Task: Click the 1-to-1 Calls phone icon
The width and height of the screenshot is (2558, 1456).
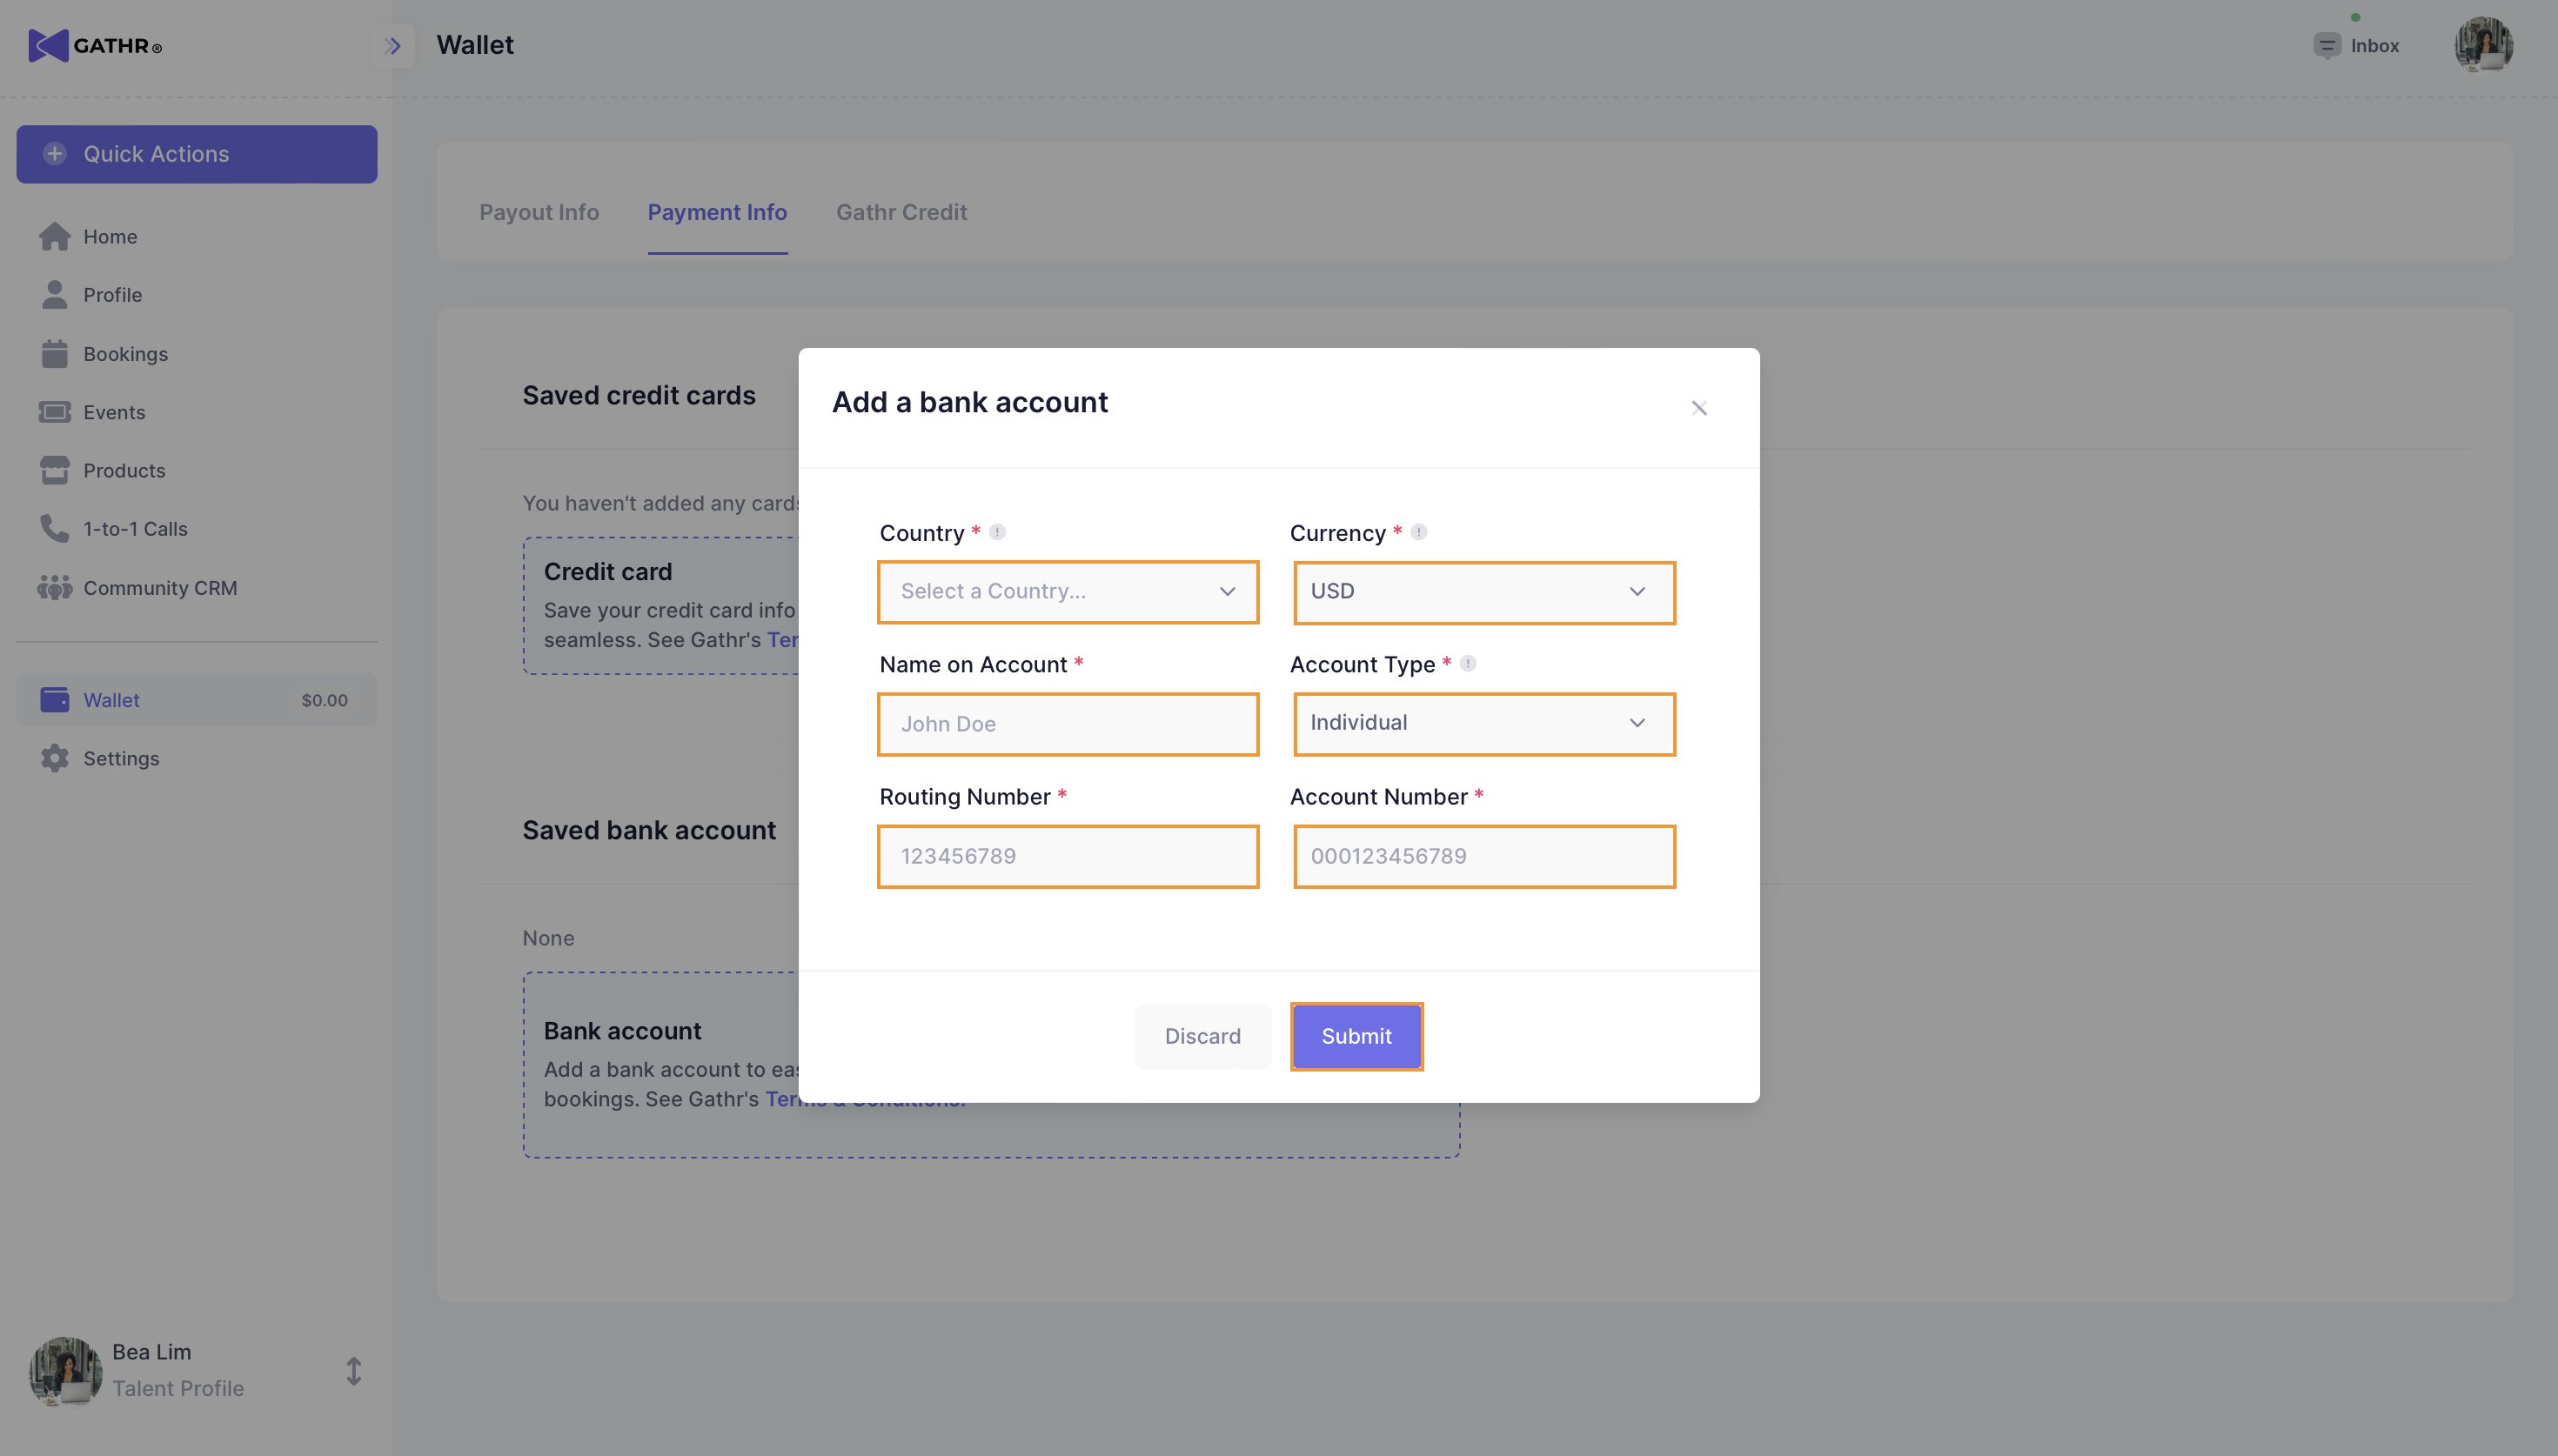Action: [x=54, y=528]
